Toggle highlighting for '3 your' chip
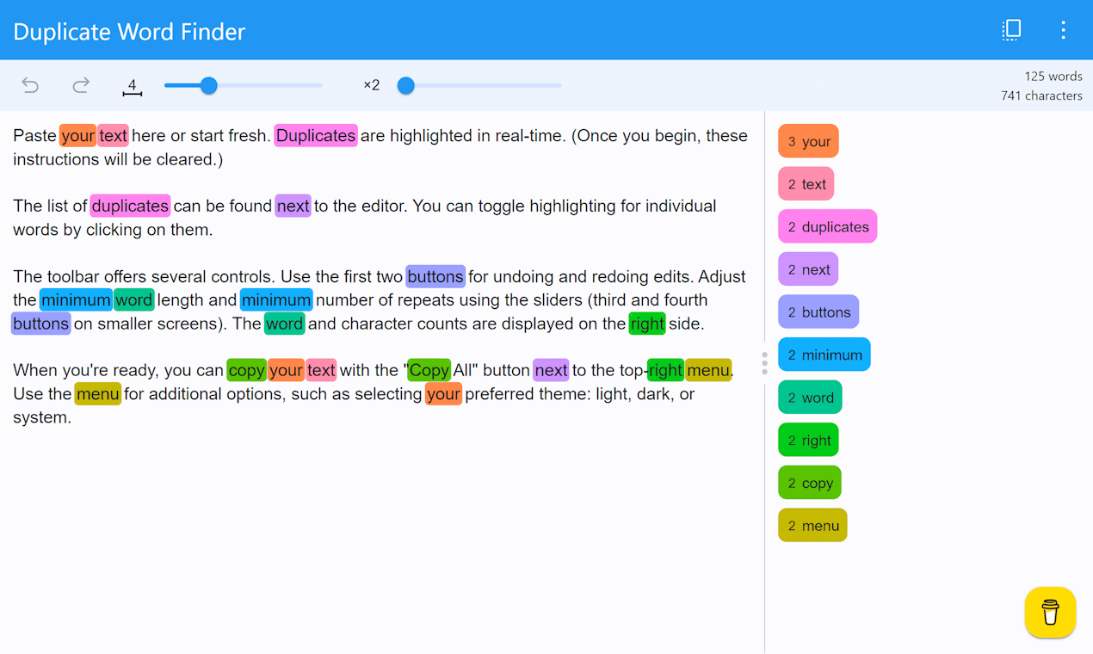 [808, 141]
